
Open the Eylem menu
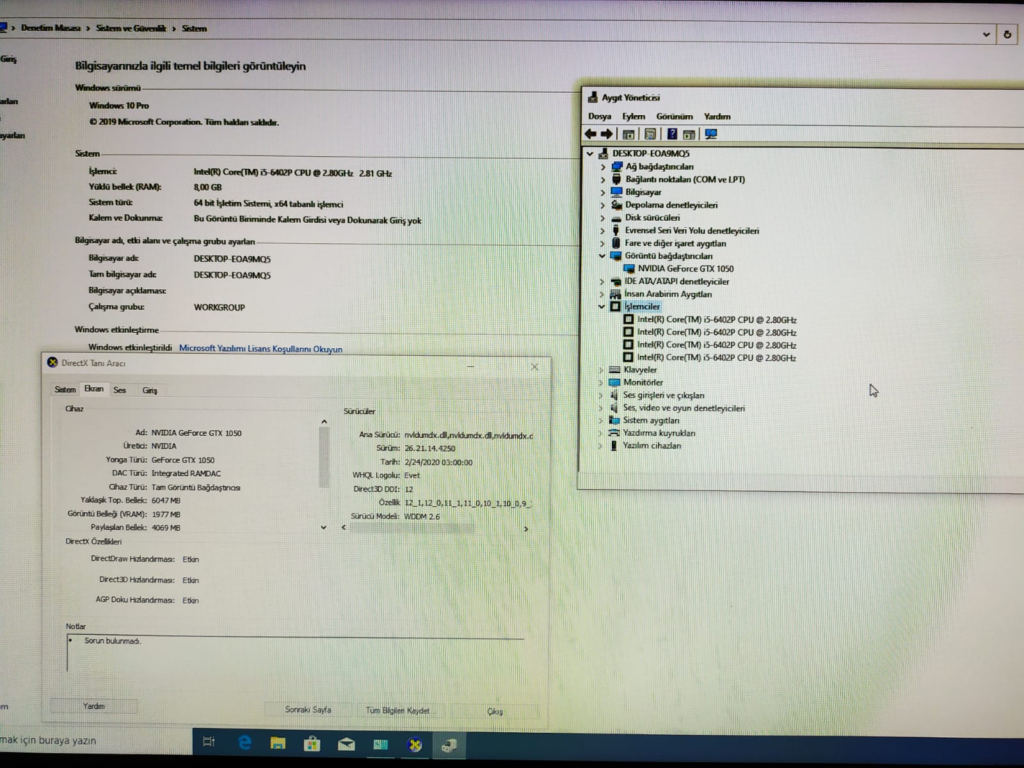pyautogui.click(x=634, y=116)
